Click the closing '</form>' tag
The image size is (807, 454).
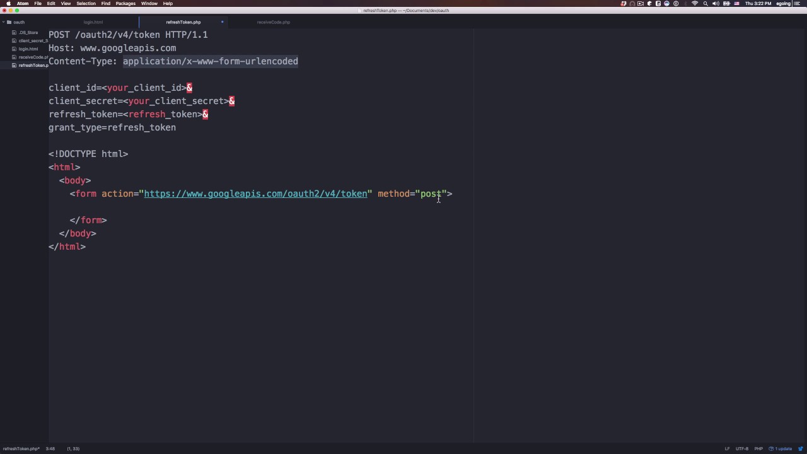point(88,220)
